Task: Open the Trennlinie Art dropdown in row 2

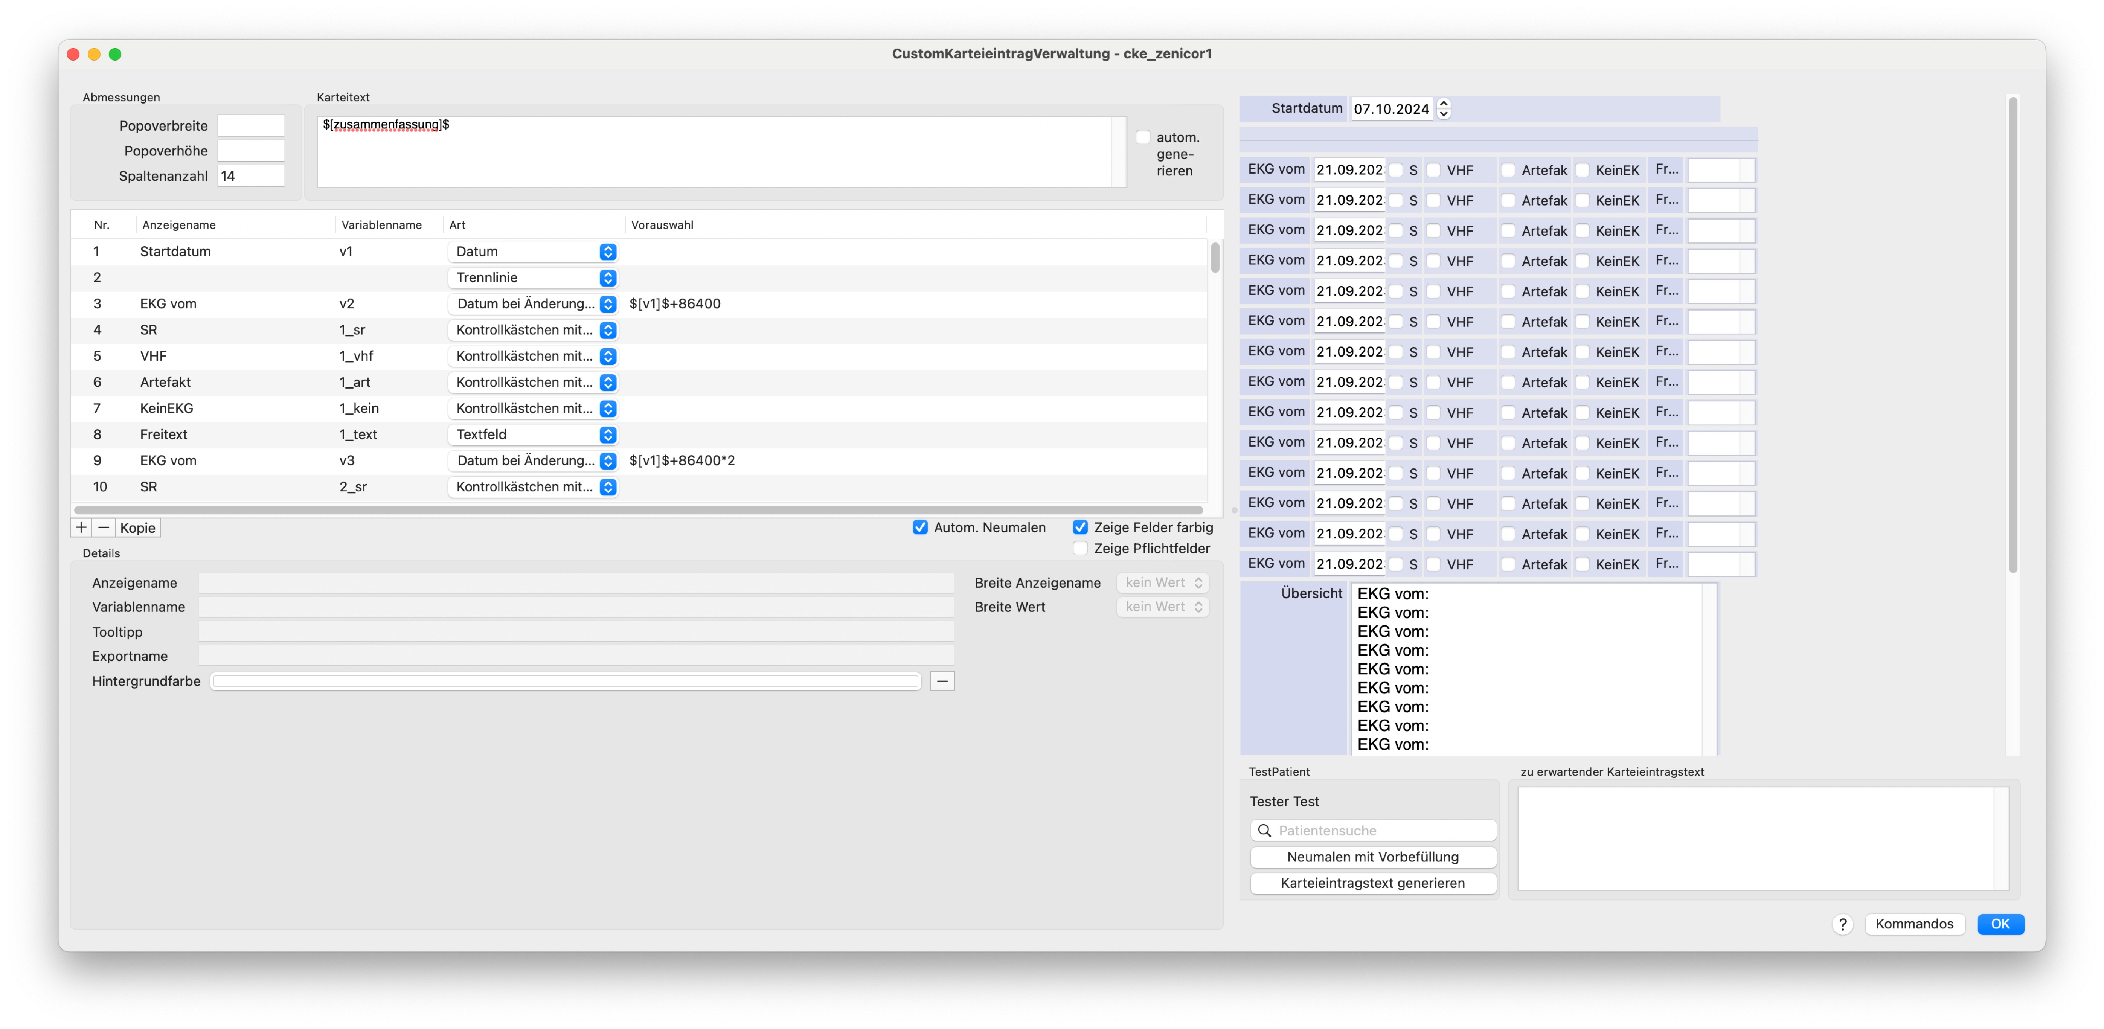Action: tap(532, 277)
